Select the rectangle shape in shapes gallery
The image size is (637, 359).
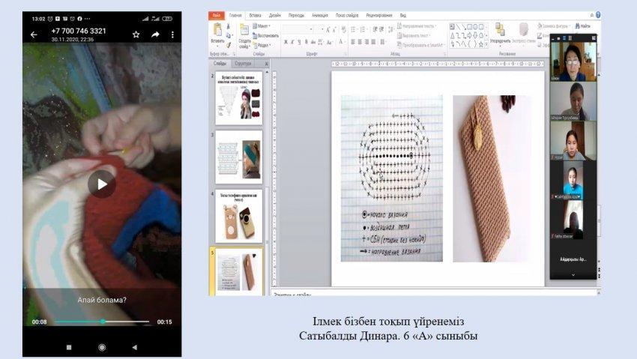(470, 27)
